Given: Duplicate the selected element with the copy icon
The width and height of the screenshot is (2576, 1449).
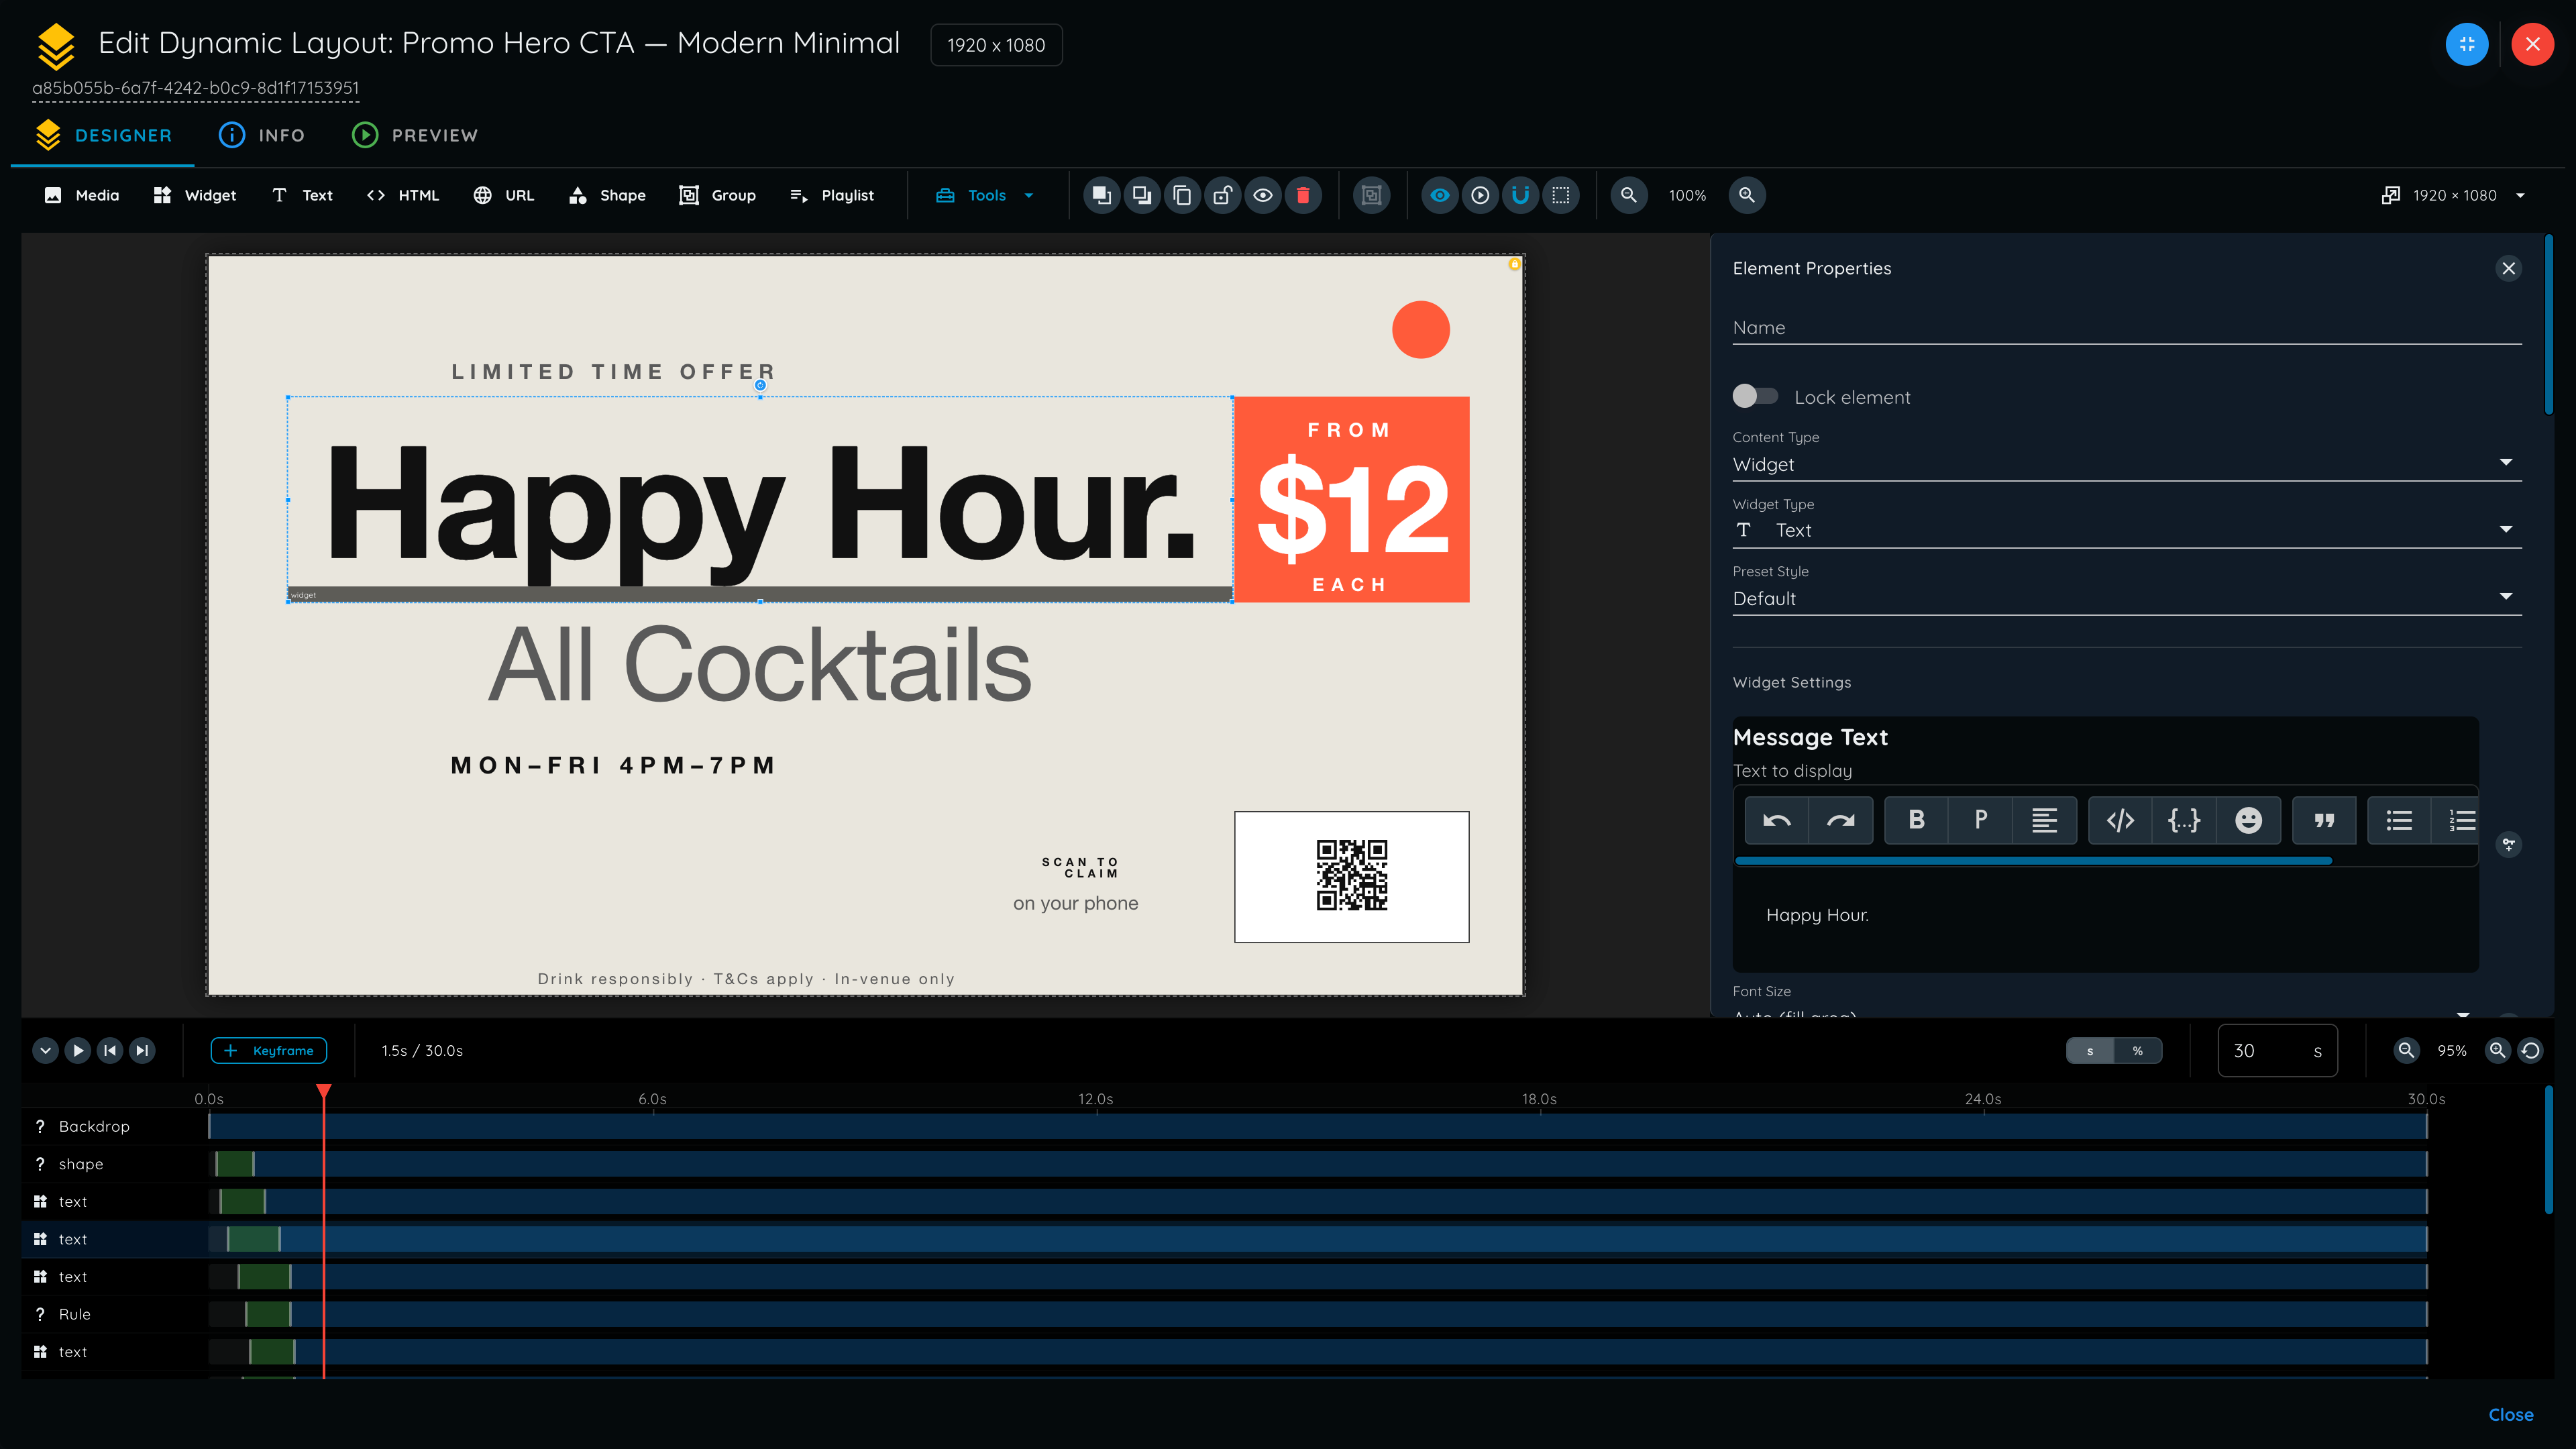Looking at the screenshot, I should point(1182,195).
